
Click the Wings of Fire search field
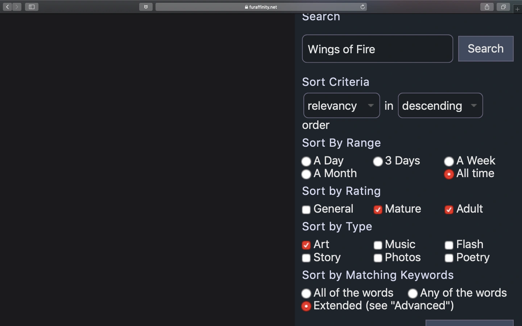click(x=377, y=49)
